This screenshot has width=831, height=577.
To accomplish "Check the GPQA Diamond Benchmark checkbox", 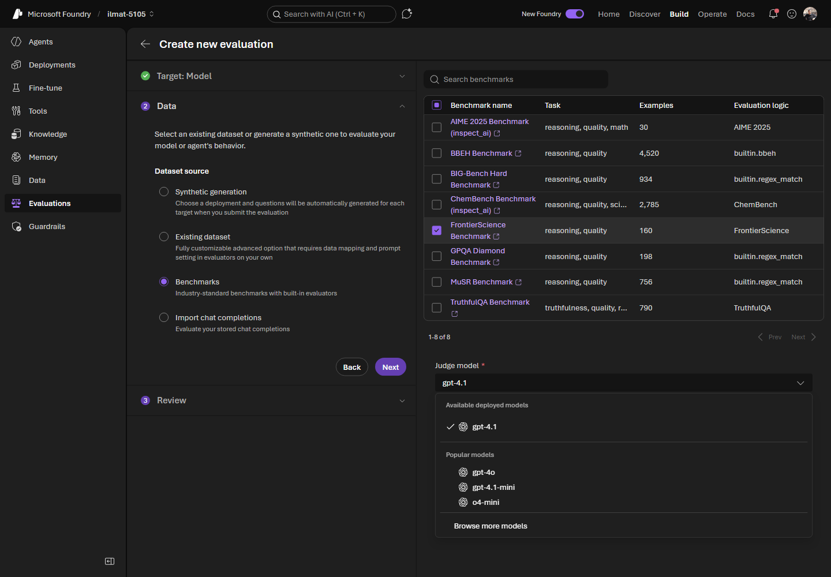I will point(437,256).
